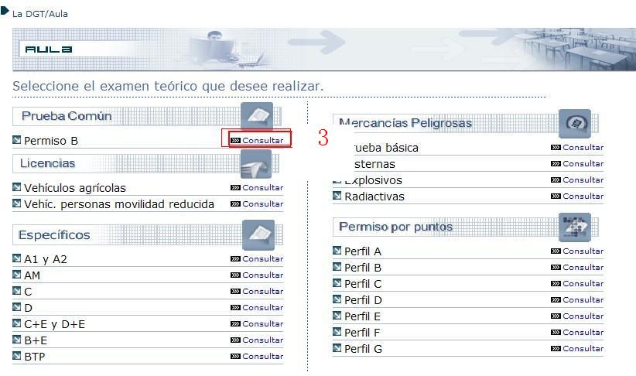Click the arrow bullet beside Perfil A
The width and height of the screenshot is (636, 376).
[x=337, y=251]
